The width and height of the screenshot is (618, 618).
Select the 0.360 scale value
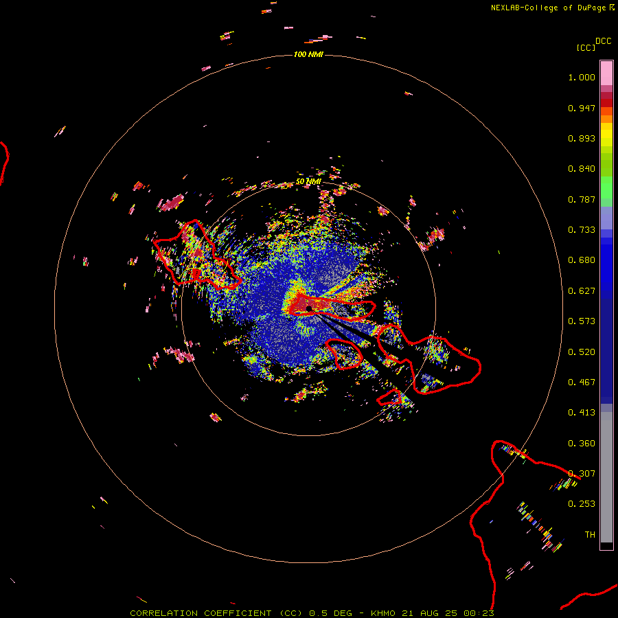point(582,444)
